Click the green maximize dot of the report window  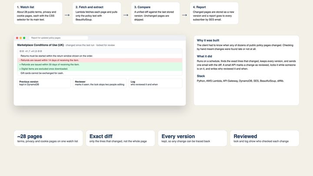[24, 38]
